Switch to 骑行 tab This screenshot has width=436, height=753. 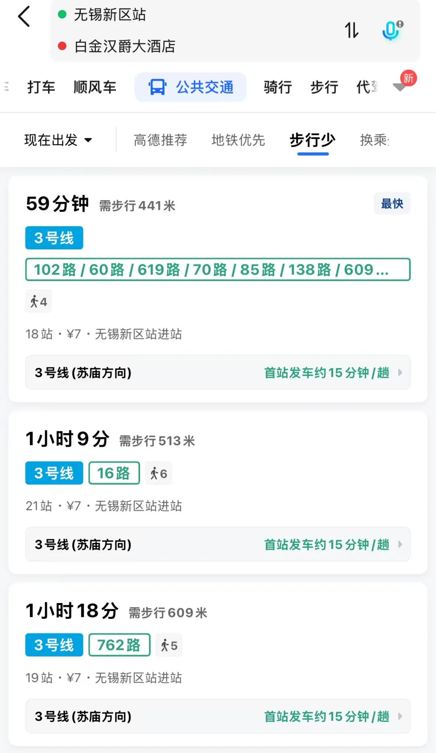278,87
